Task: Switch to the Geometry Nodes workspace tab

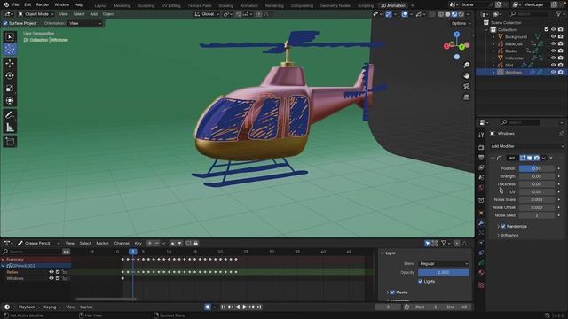Action: pyautogui.click(x=335, y=6)
